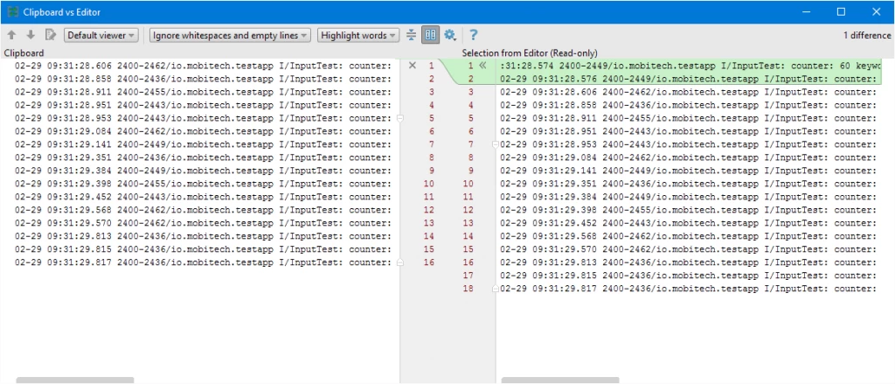Click the Clipboard pane label
The width and height of the screenshot is (895, 384).
click(24, 53)
